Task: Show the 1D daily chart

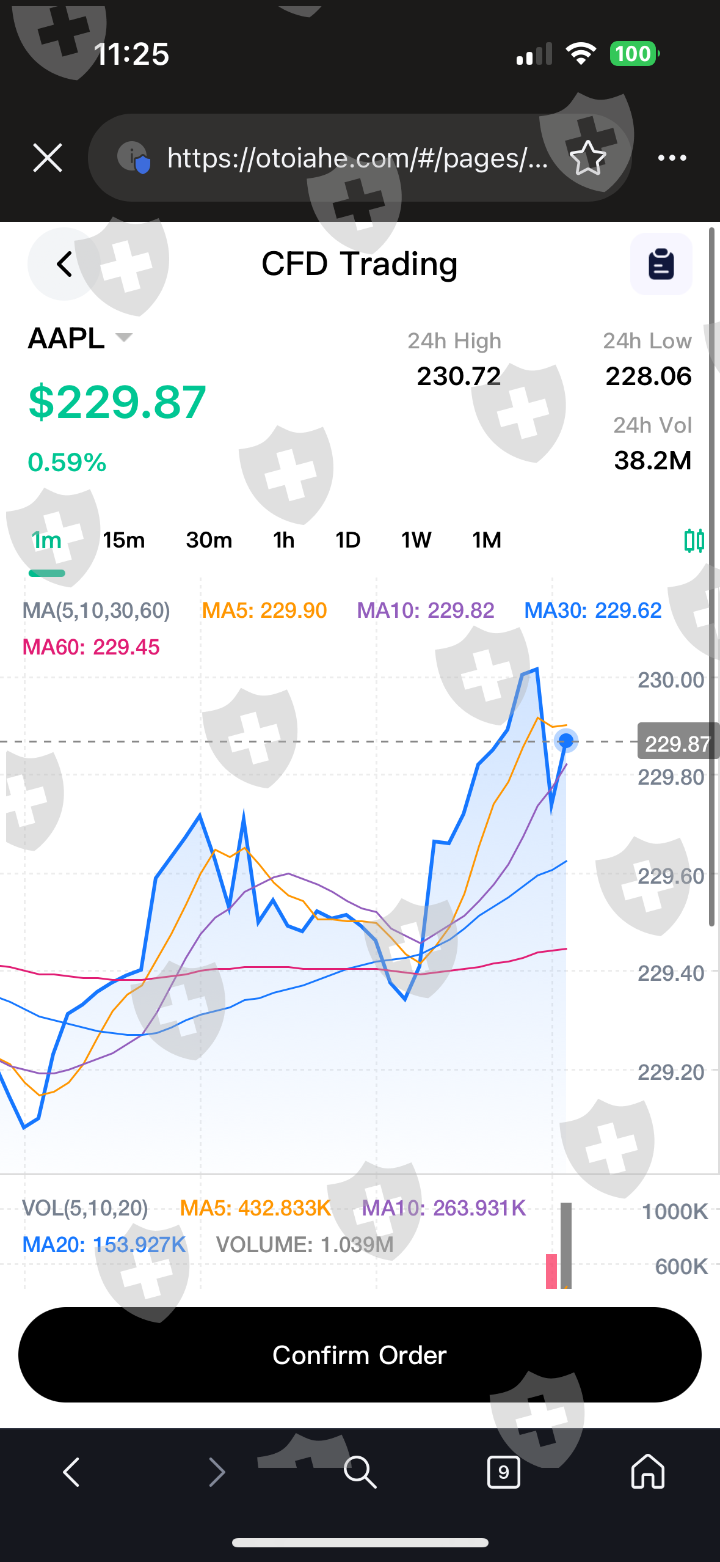Action: click(347, 540)
